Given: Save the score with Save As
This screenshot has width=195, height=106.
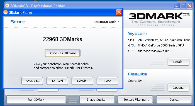Looking at the screenshot, I should [x=32, y=81].
